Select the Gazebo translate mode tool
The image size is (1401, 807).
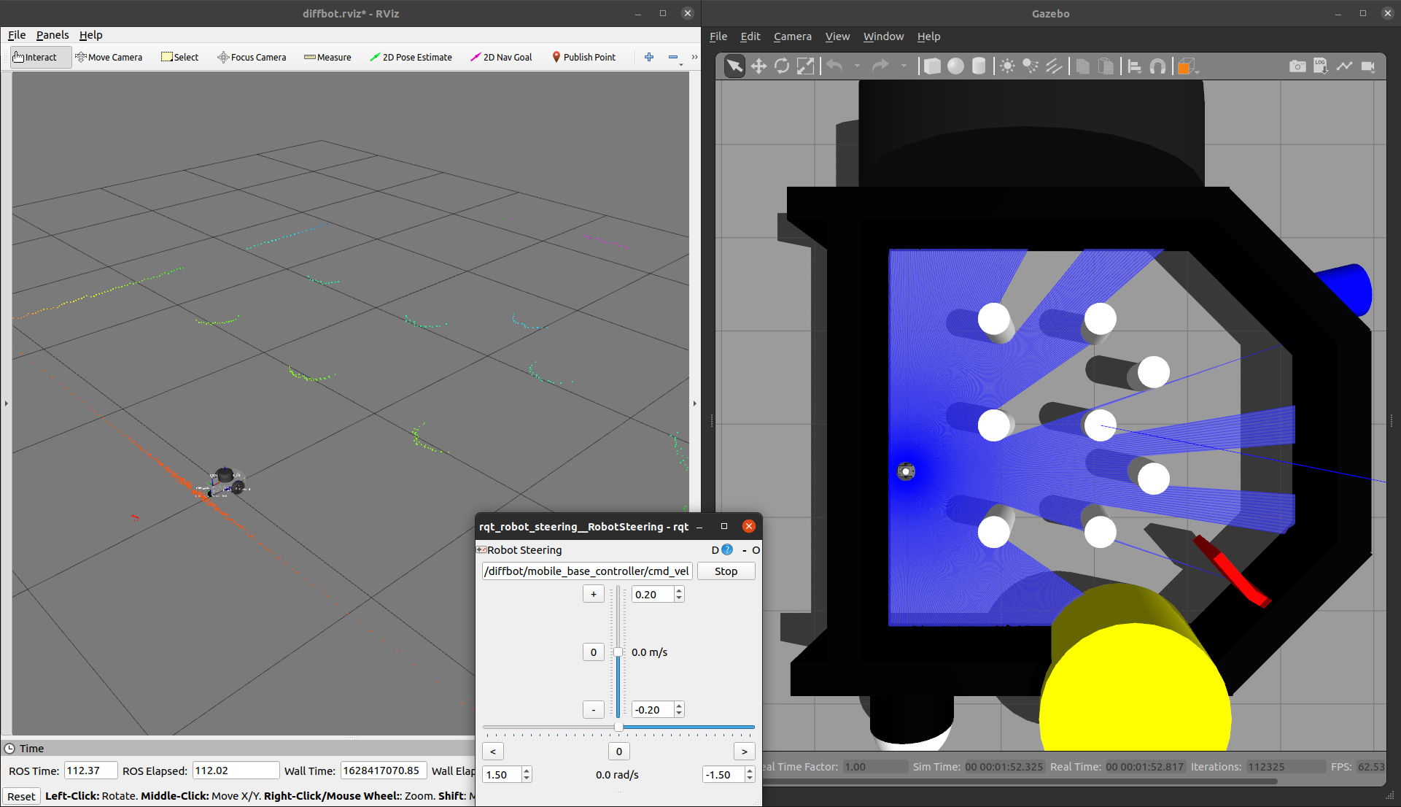[758, 66]
